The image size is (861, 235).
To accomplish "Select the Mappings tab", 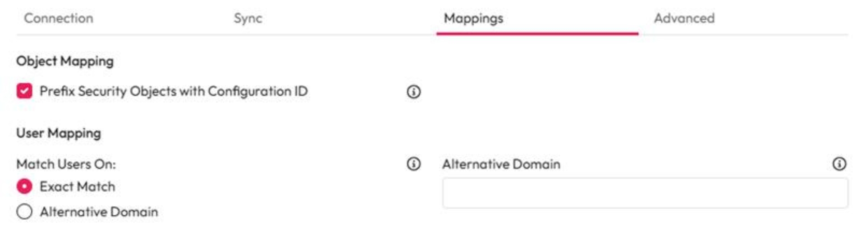I will [473, 18].
